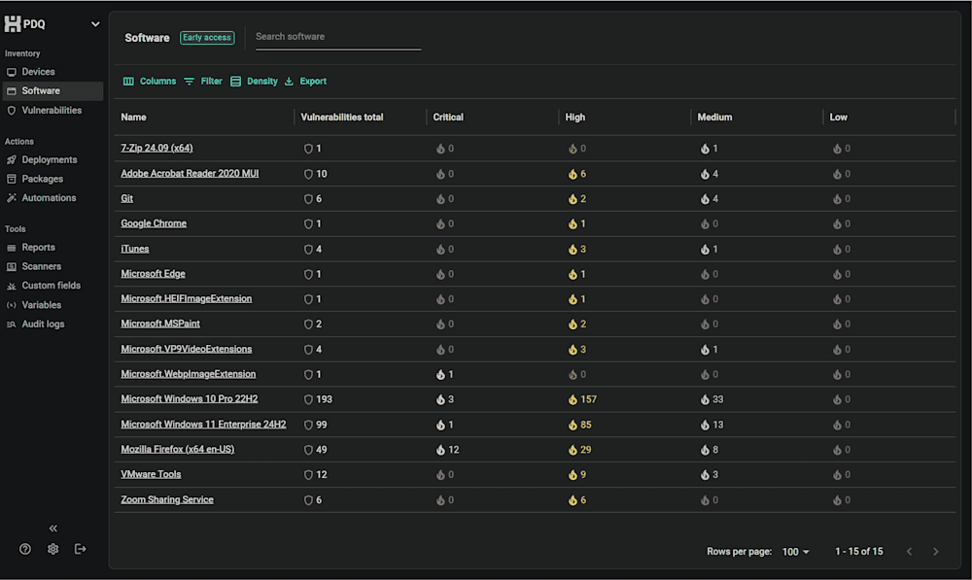The height and width of the screenshot is (580, 972).
Task: Open help via question mark icon
Action: 25,549
